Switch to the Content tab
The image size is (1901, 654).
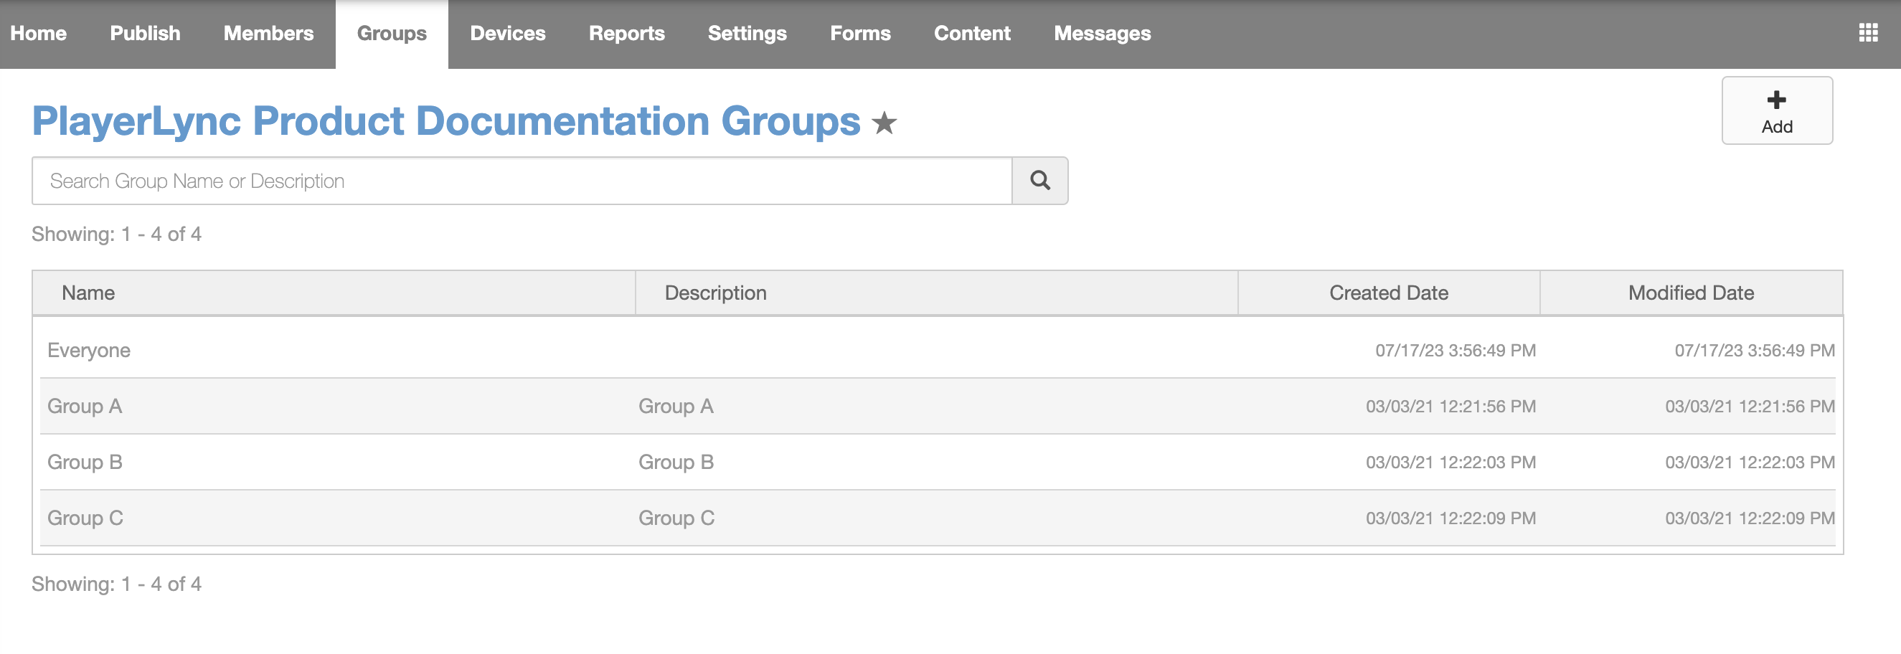(x=972, y=34)
